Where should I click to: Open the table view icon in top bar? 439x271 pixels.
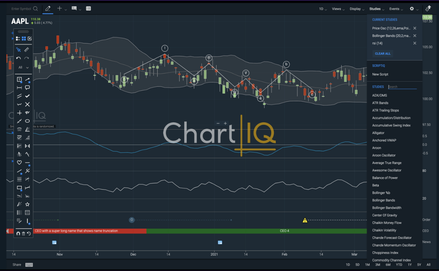click(x=88, y=9)
